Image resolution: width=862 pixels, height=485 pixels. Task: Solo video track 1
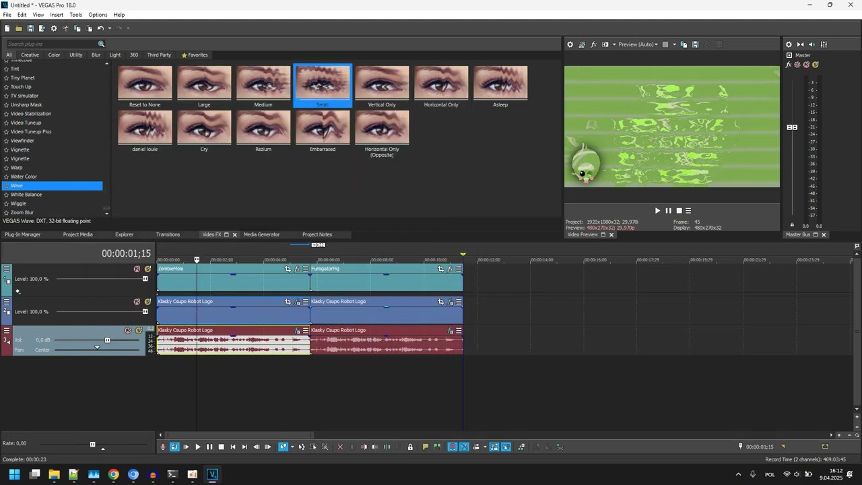pyautogui.click(x=148, y=269)
